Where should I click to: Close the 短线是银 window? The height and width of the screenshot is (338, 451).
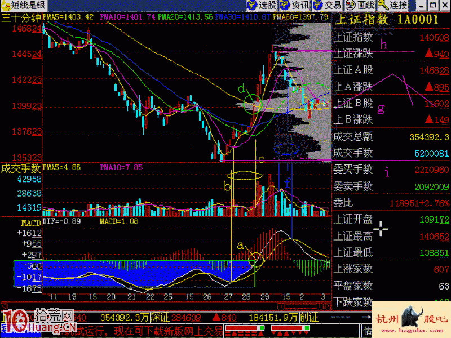pos(445,6)
